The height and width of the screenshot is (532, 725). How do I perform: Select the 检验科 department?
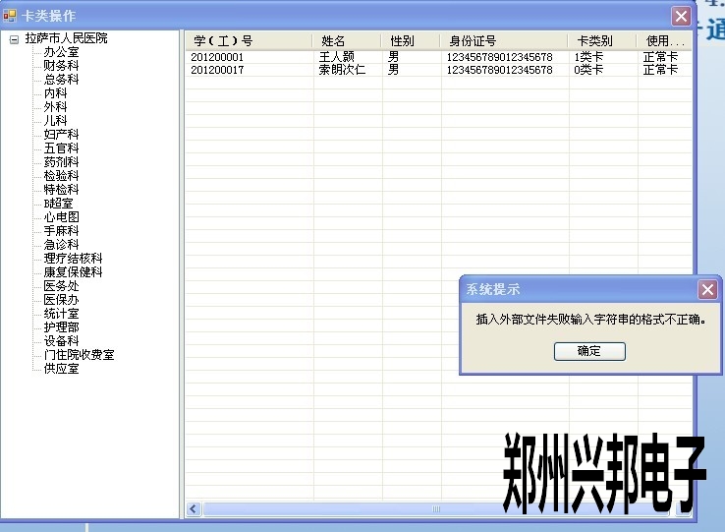click(x=62, y=175)
